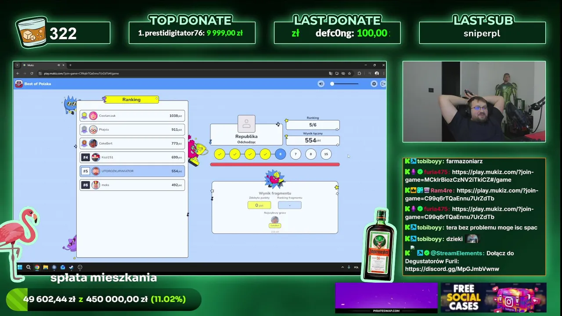Show hidden system tray icons
Screen dimensions: 562x316
pyautogui.click(x=342, y=267)
